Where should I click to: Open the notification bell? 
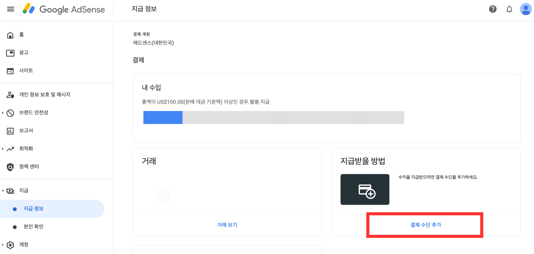pos(509,9)
